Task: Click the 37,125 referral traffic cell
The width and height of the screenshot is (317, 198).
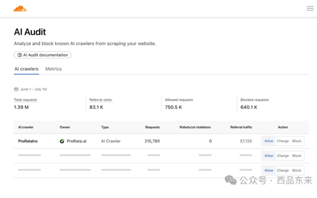Action: click(246, 141)
